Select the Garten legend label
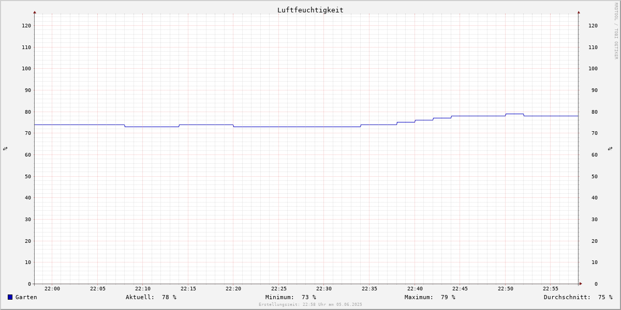 pyautogui.click(x=26, y=297)
